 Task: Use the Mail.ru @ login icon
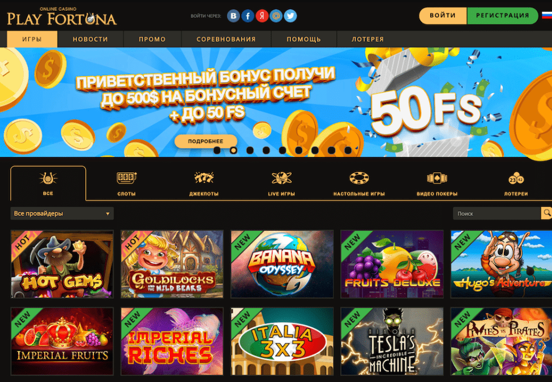(276, 16)
